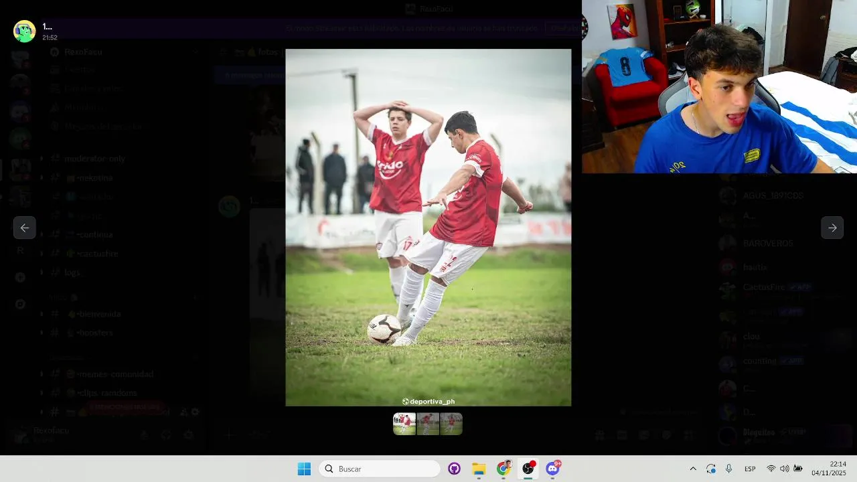Open GitHub Desktop from the taskbar
857x482 pixels.
(x=455, y=469)
